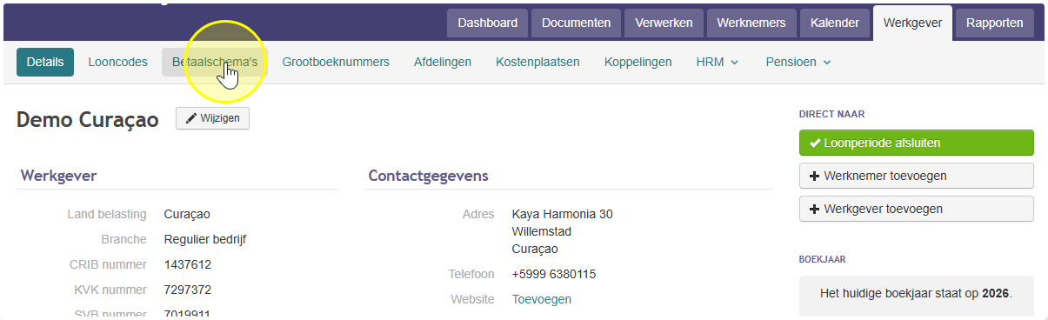Click the pencil icon on Wijzigen

point(191,118)
